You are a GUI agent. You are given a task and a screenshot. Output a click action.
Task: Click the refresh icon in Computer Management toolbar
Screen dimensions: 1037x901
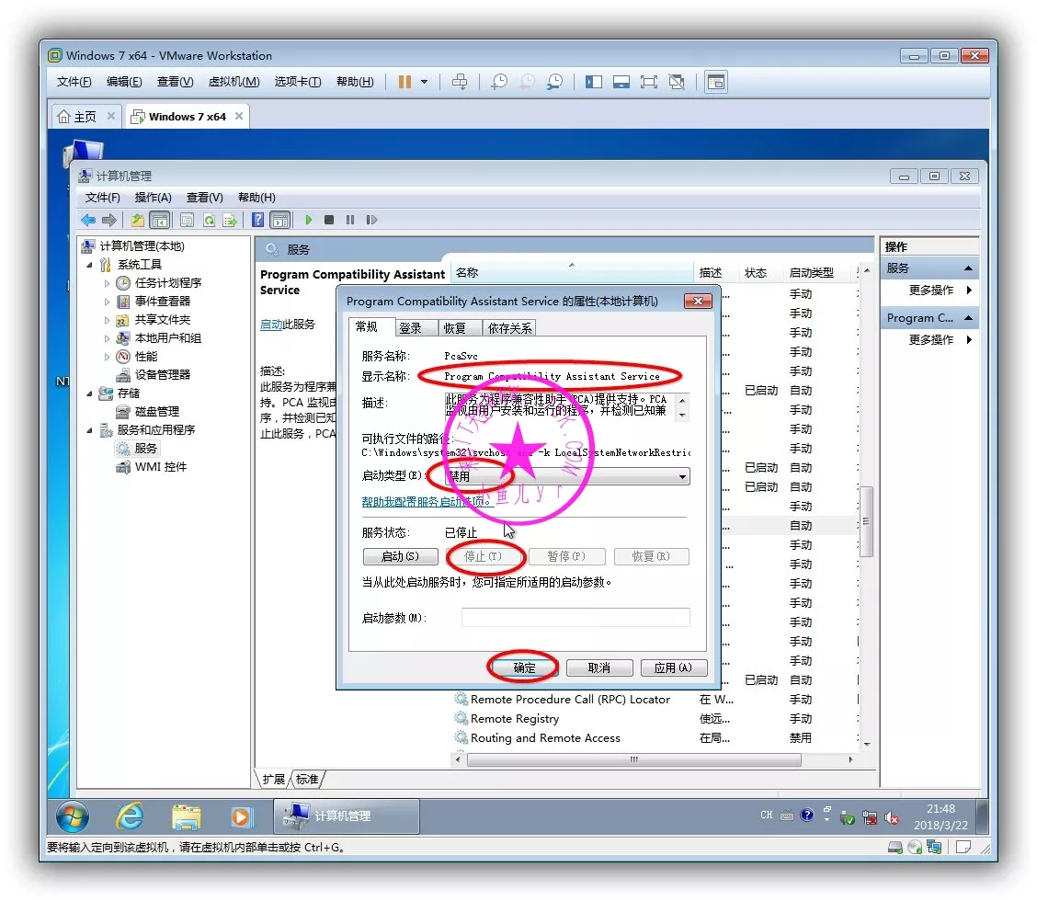(x=209, y=220)
